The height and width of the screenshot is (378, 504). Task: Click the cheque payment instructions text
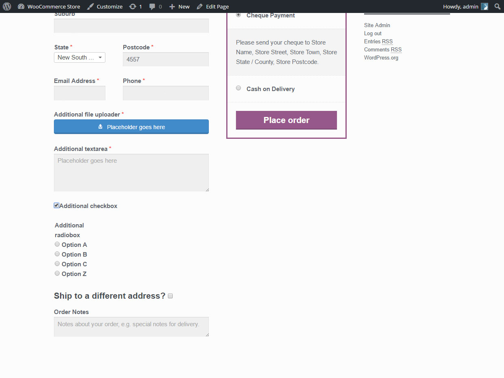(286, 52)
